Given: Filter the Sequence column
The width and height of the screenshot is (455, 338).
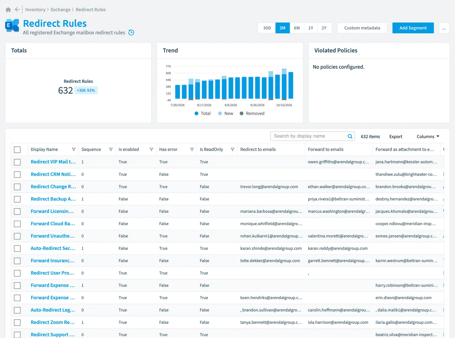Looking at the screenshot, I should pos(111,150).
